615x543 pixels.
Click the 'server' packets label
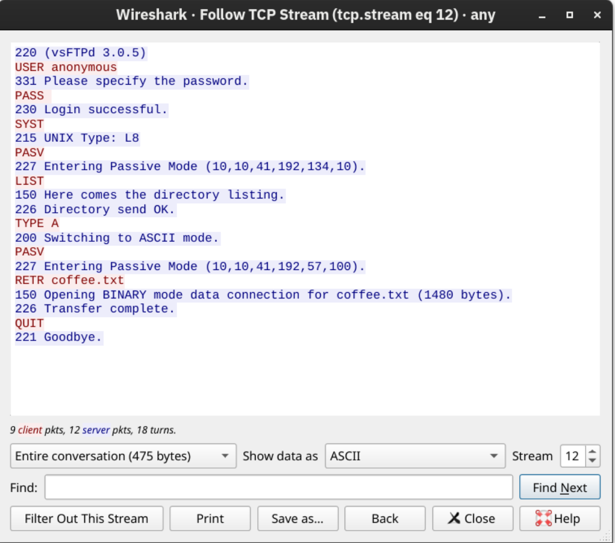coord(96,430)
